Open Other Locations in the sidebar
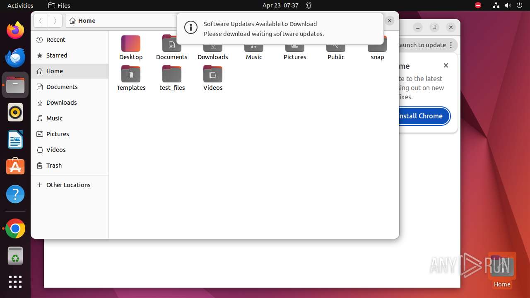The image size is (530, 298). coord(70,185)
